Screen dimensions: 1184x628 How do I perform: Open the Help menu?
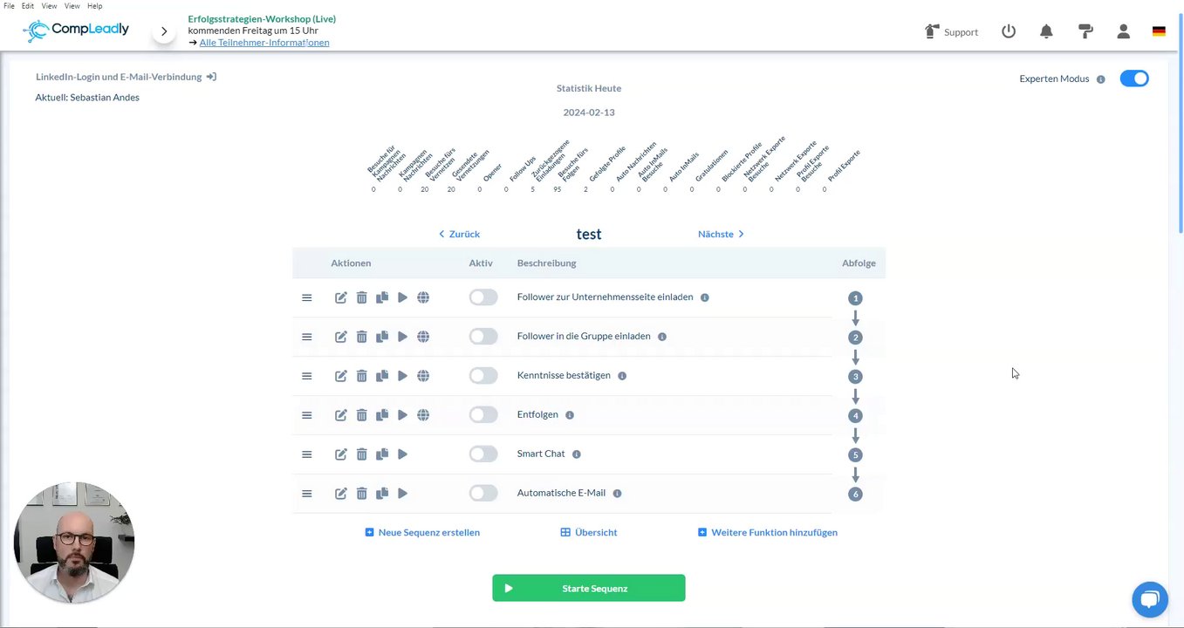[x=94, y=6]
